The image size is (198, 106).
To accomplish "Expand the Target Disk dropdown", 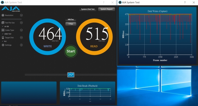I will [x=21, y=38].
